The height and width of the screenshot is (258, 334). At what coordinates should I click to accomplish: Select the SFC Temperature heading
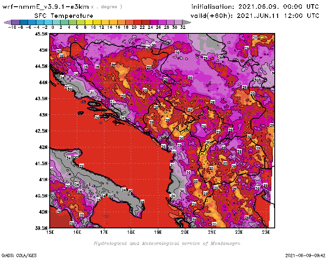[x=64, y=16]
